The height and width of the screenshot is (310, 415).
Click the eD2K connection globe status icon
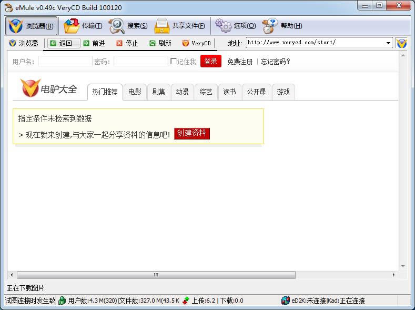click(x=285, y=301)
